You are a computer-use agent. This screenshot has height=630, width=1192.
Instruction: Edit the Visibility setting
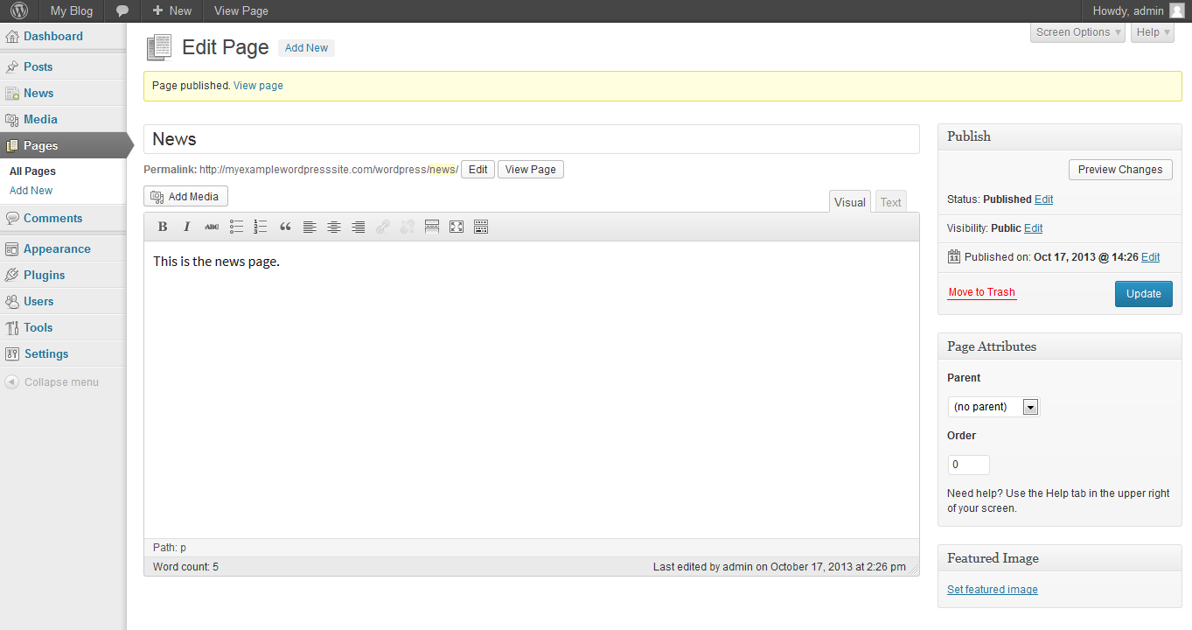tap(1034, 228)
